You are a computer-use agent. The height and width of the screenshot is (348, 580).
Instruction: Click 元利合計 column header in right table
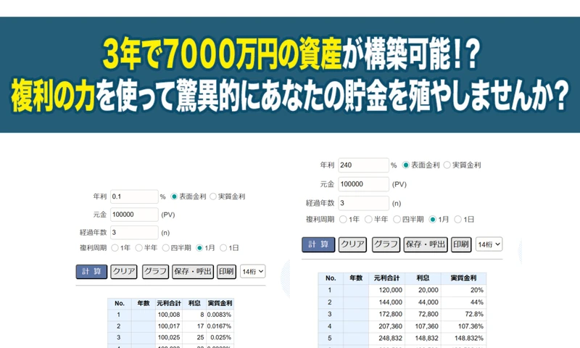pos(386,278)
